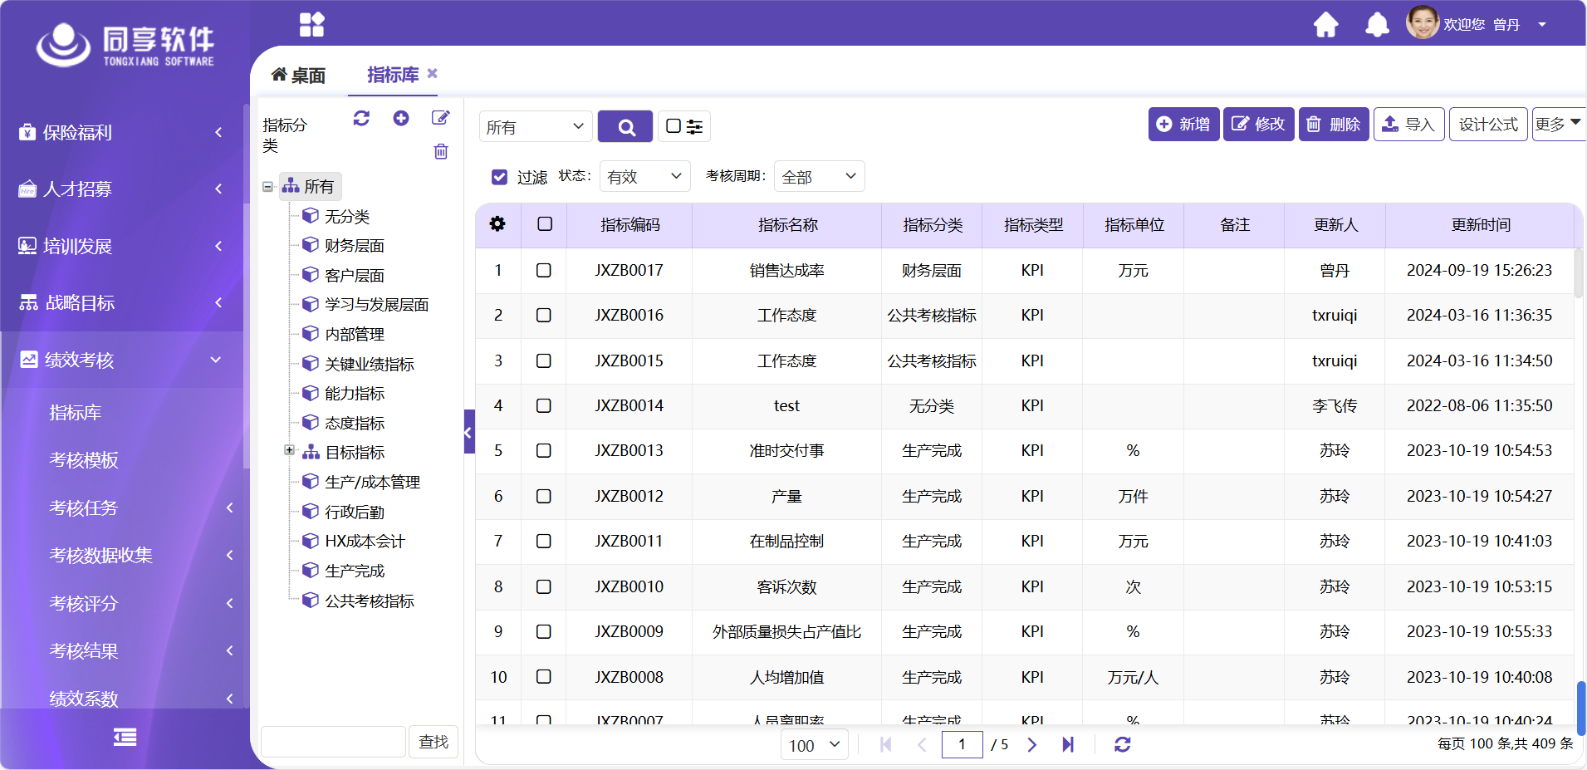Open 状态 dropdown showing 有效

click(644, 176)
